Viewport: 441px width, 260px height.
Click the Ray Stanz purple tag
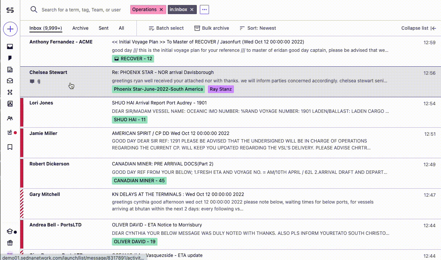click(221, 89)
